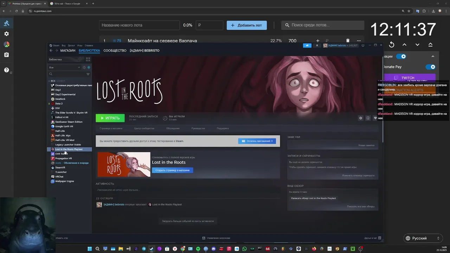Open the Руководства game tab
This screenshot has height=253, width=450.
coord(198,128)
